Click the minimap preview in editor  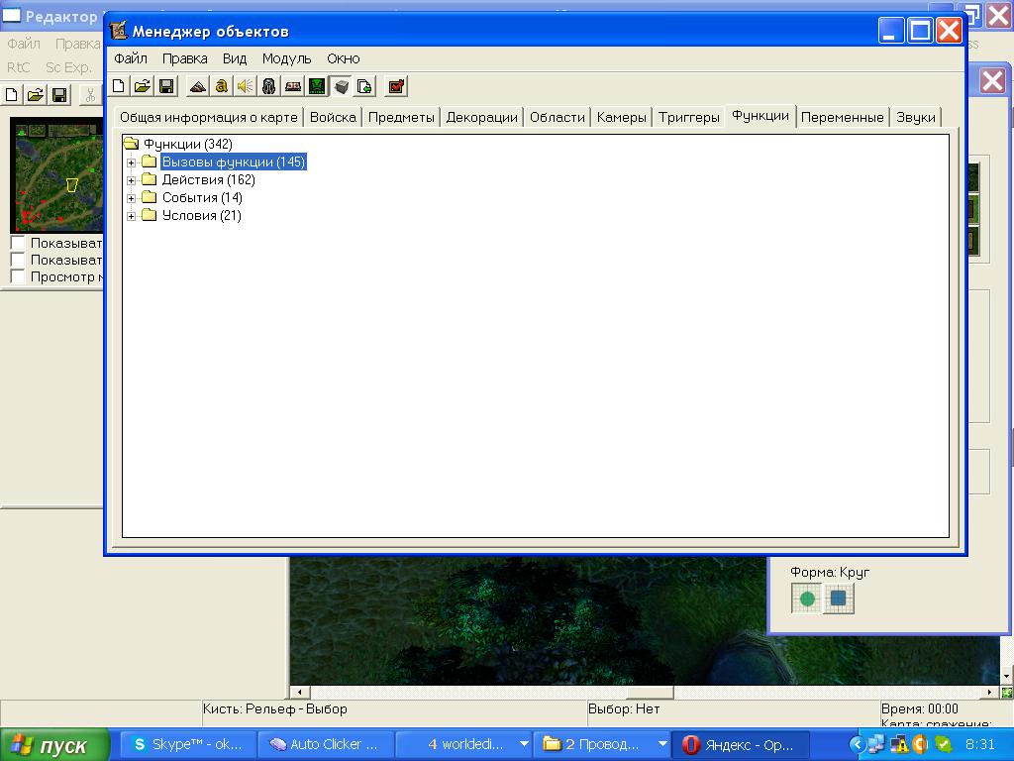tap(56, 174)
